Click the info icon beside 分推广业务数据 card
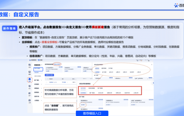Screen dimensions: 184x116 point(141,101)
